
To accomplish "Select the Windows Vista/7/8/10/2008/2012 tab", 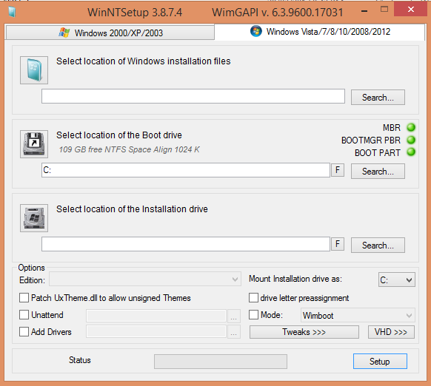I will point(320,32).
